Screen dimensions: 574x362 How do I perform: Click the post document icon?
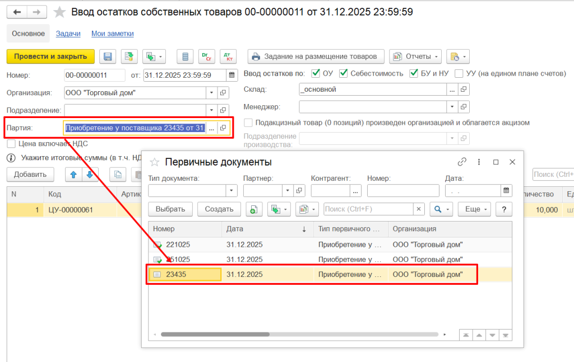click(x=129, y=56)
